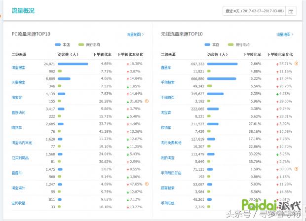
Task: Click the orange info icon beside 30.33%
Action: pos(296,169)
